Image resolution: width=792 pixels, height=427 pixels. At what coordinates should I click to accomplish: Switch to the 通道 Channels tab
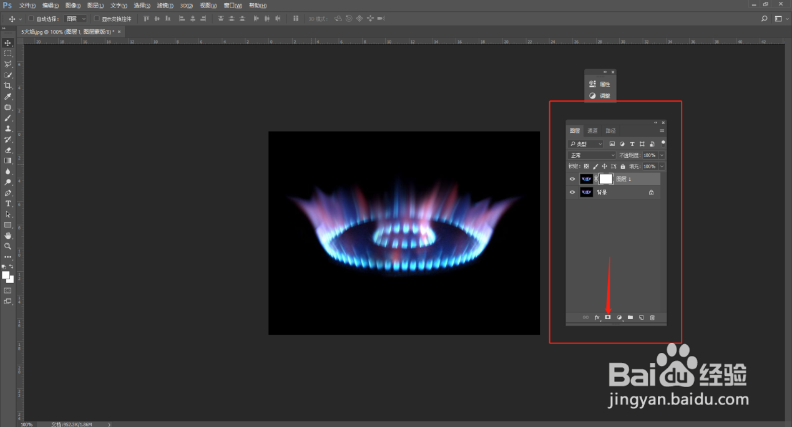[592, 131]
